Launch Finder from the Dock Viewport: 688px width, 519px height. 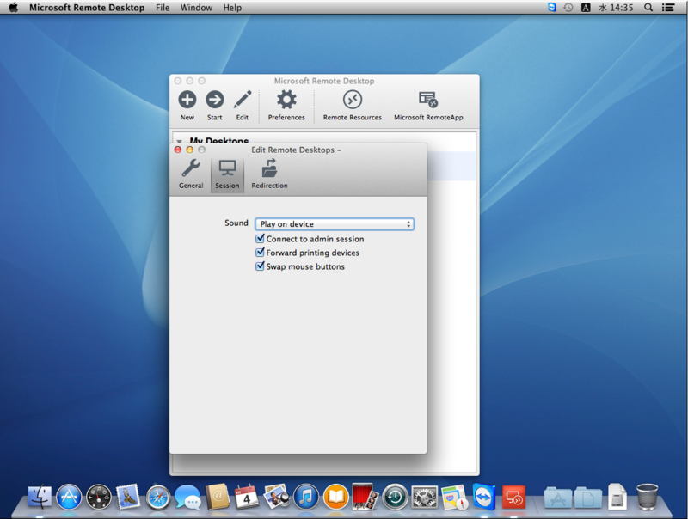point(40,497)
